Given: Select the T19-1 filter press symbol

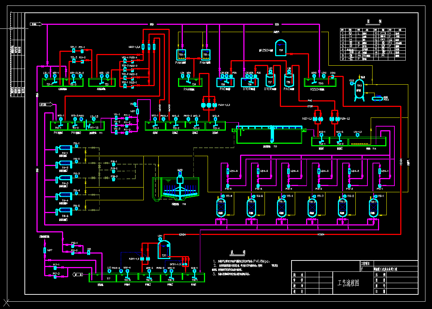Looking at the screenshot, I should pyautogui.click(x=64, y=149).
